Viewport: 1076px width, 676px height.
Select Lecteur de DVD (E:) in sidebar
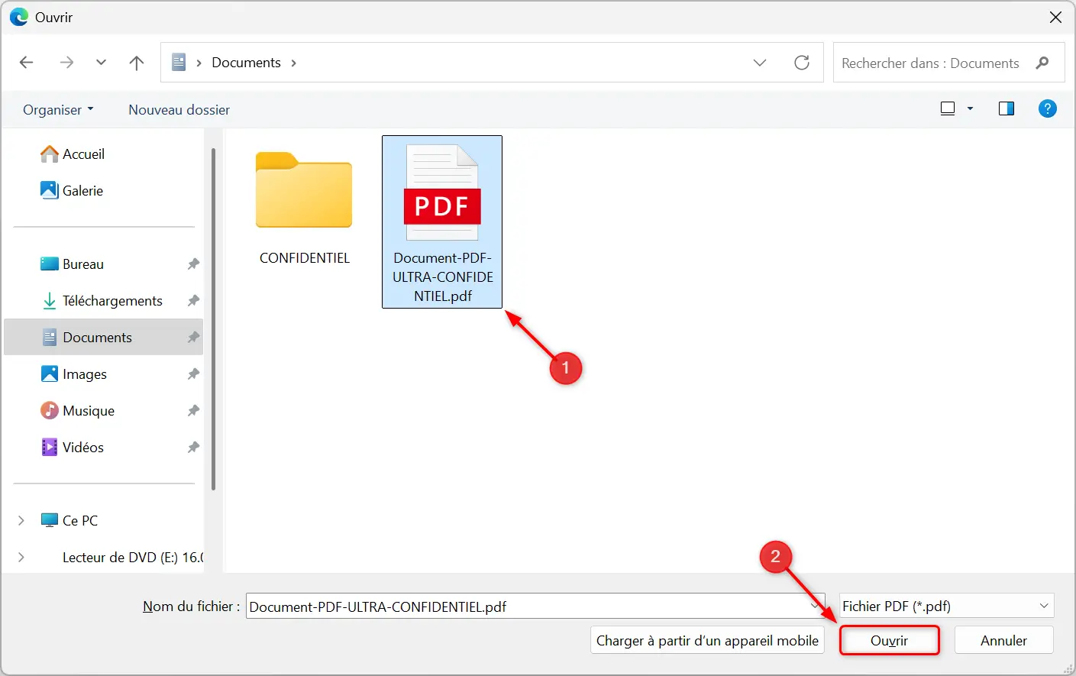(133, 558)
